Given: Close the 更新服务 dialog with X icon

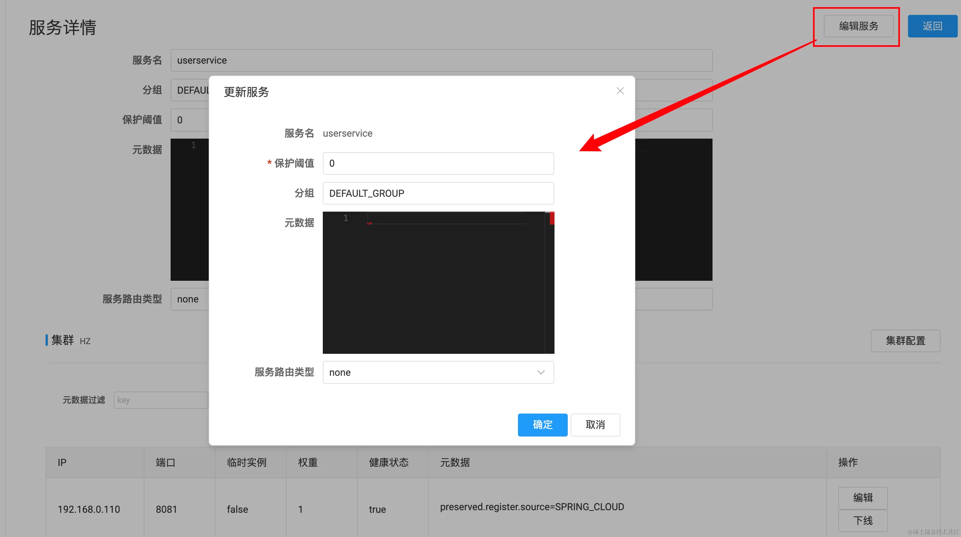Looking at the screenshot, I should tap(620, 91).
